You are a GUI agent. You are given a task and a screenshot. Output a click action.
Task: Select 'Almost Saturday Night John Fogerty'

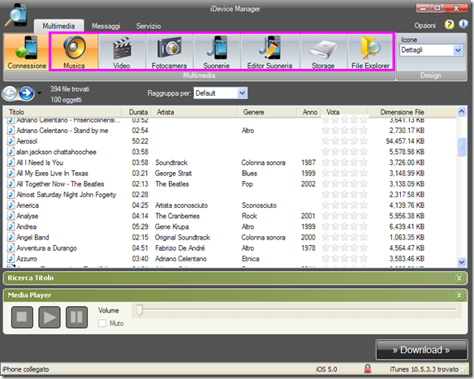click(67, 195)
